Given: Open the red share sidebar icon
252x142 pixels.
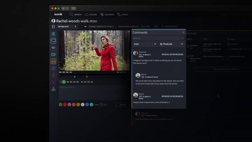Looking at the screenshot, I should pyautogui.click(x=54, y=75).
